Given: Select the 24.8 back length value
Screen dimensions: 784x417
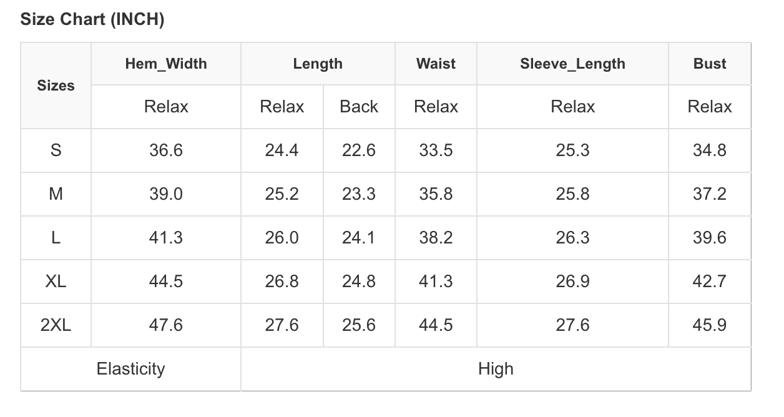Looking at the screenshot, I should [x=359, y=282].
